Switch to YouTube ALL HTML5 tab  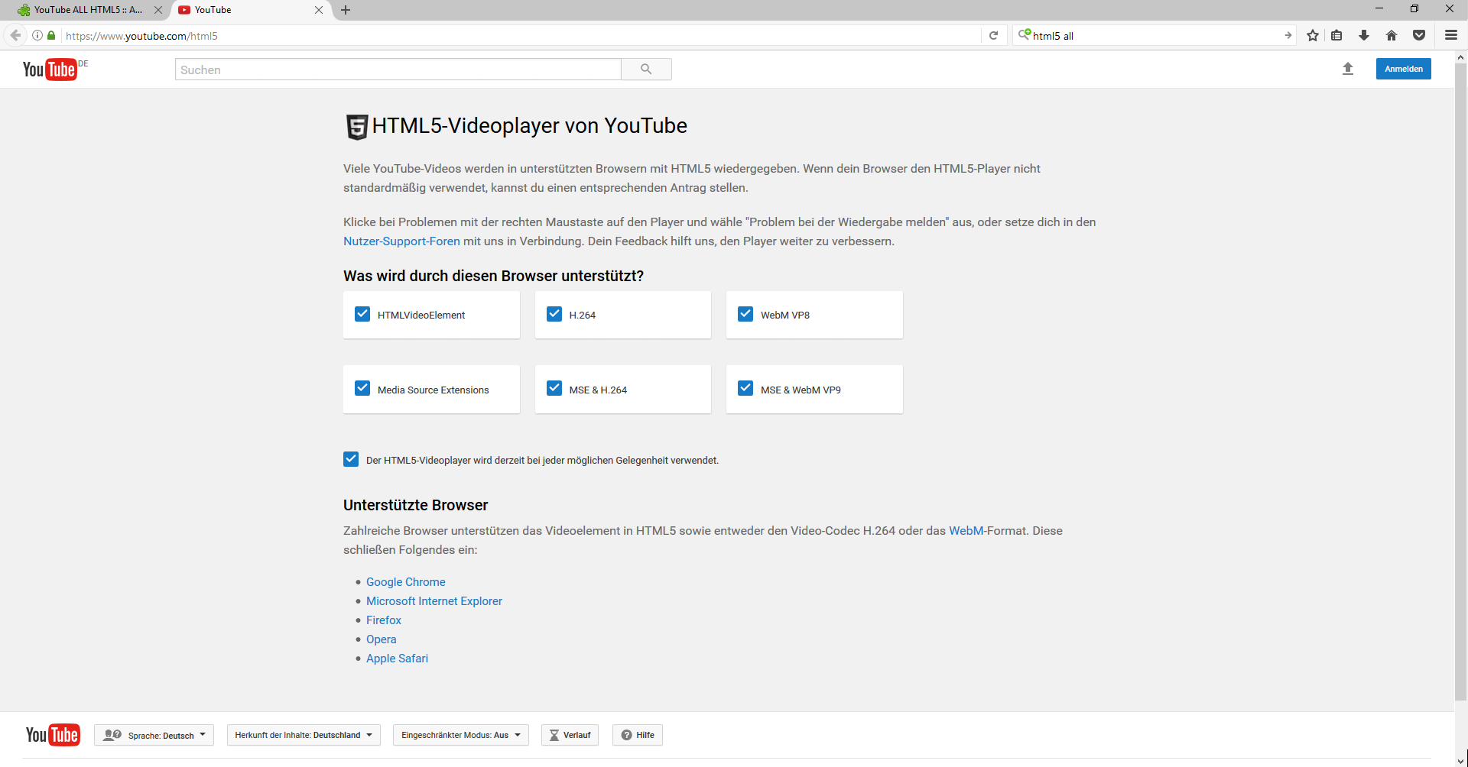[84, 10]
